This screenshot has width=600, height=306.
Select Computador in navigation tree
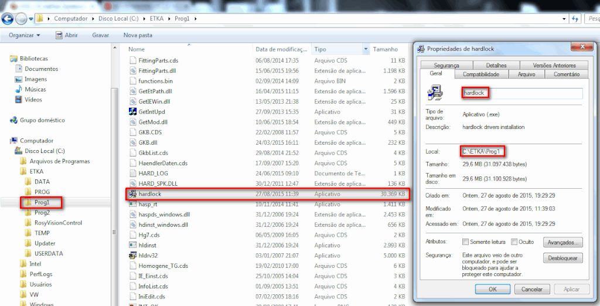click(37, 141)
